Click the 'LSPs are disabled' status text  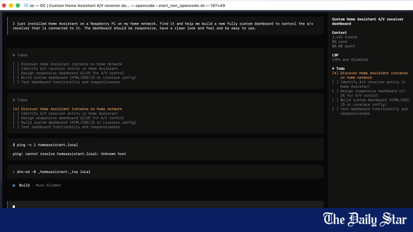350,60
